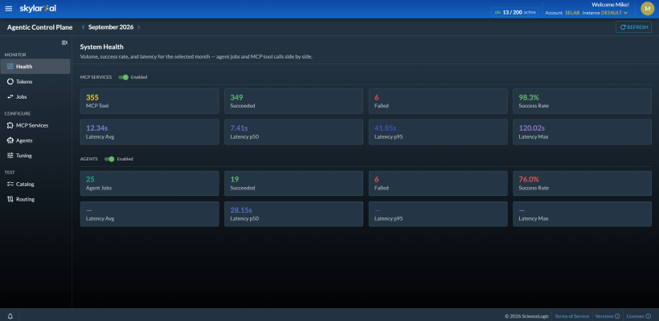Open the MCP Services menu item
The width and height of the screenshot is (659, 321).
point(35,125)
